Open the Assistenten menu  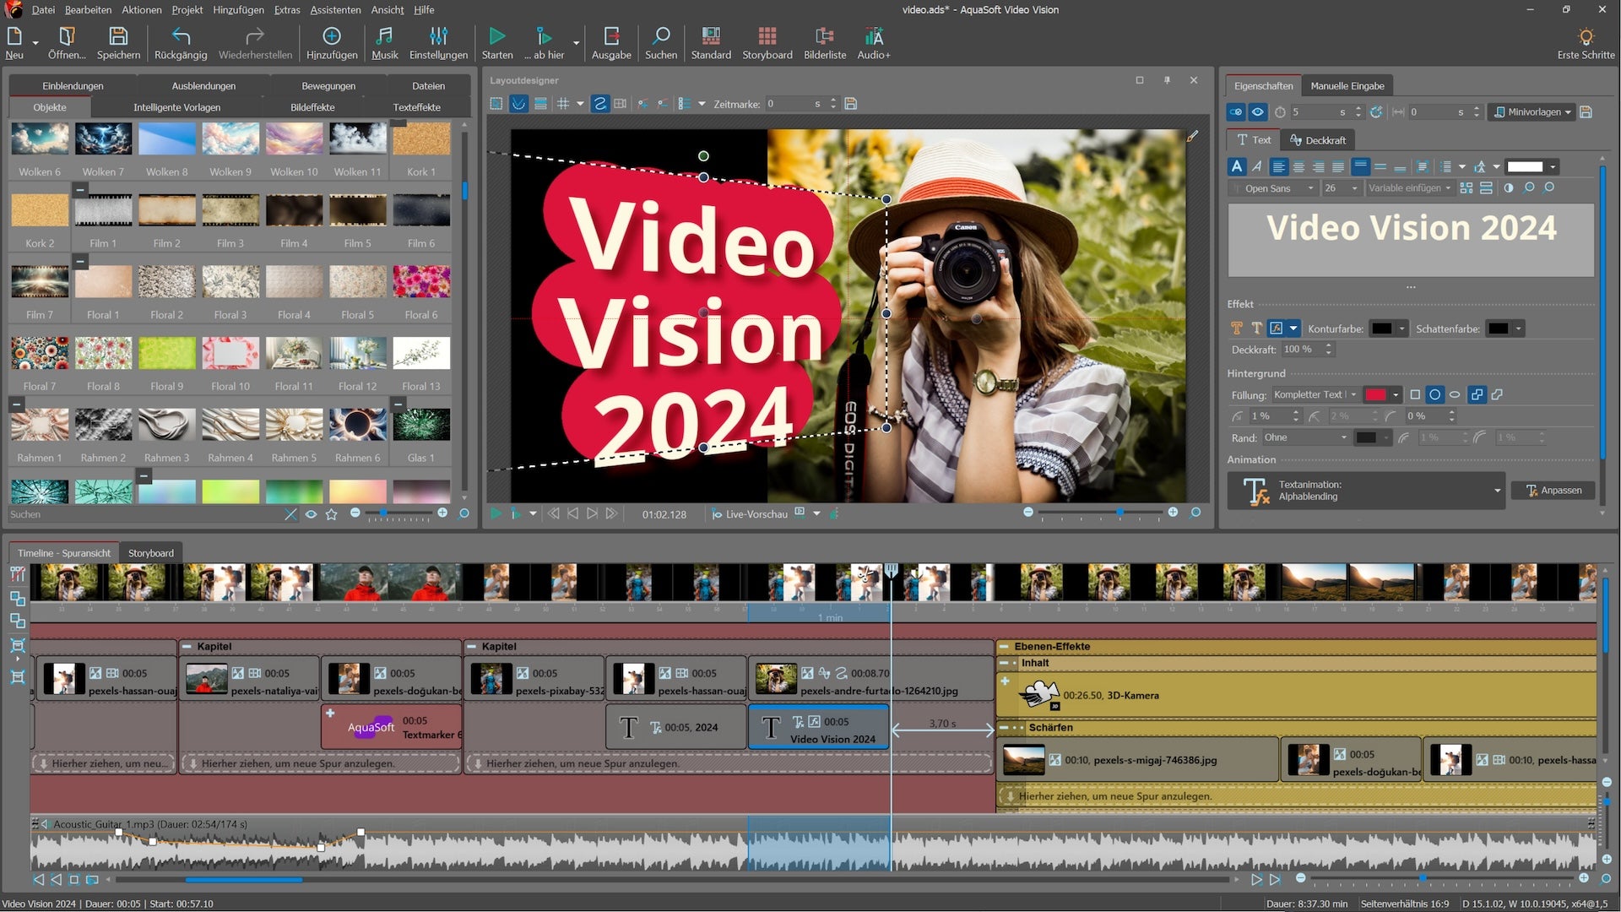tap(335, 9)
